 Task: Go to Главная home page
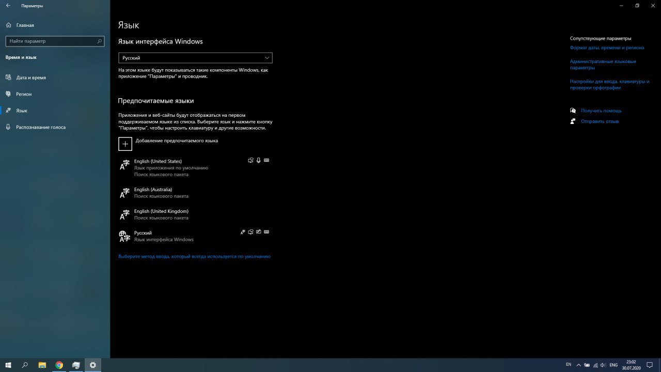25,25
